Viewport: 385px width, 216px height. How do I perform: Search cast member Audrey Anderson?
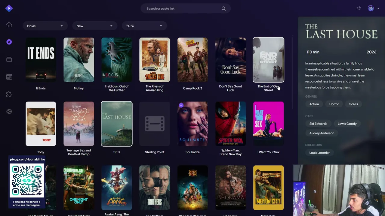coord(322,133)
